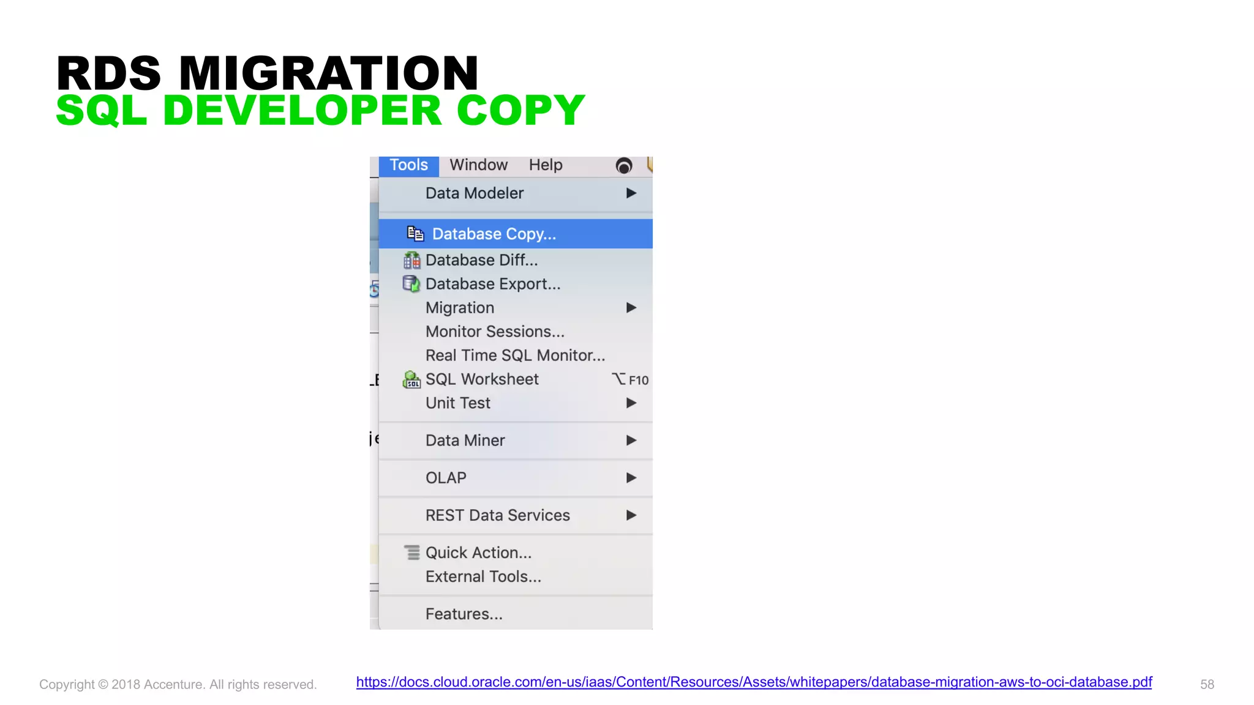1254x705 pixels.
Task: Open the Window menu
Action: click(x=478, y=165)
